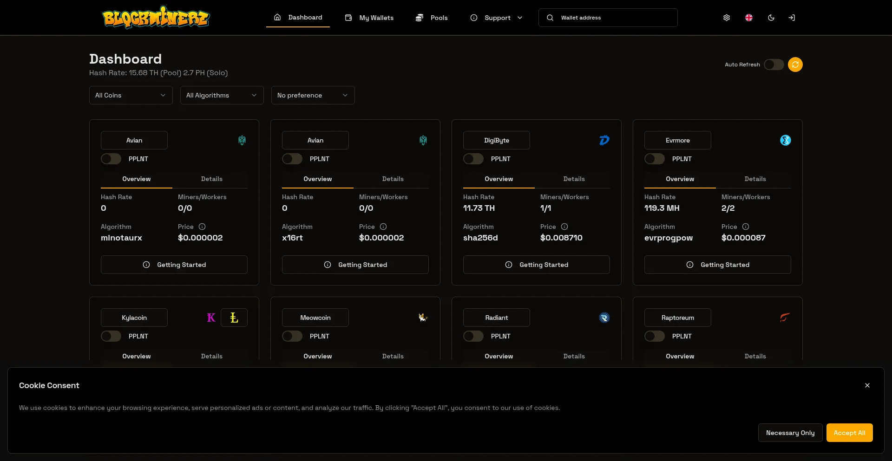892x461 pixels.
Task: Click the Meowcoin cat logo
Action: point(423,318)
